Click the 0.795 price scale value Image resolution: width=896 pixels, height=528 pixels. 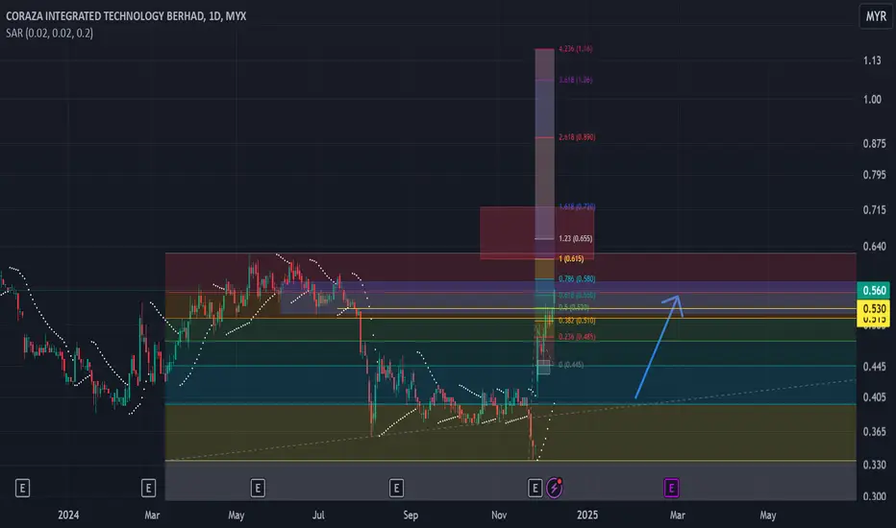click(874, 175)
